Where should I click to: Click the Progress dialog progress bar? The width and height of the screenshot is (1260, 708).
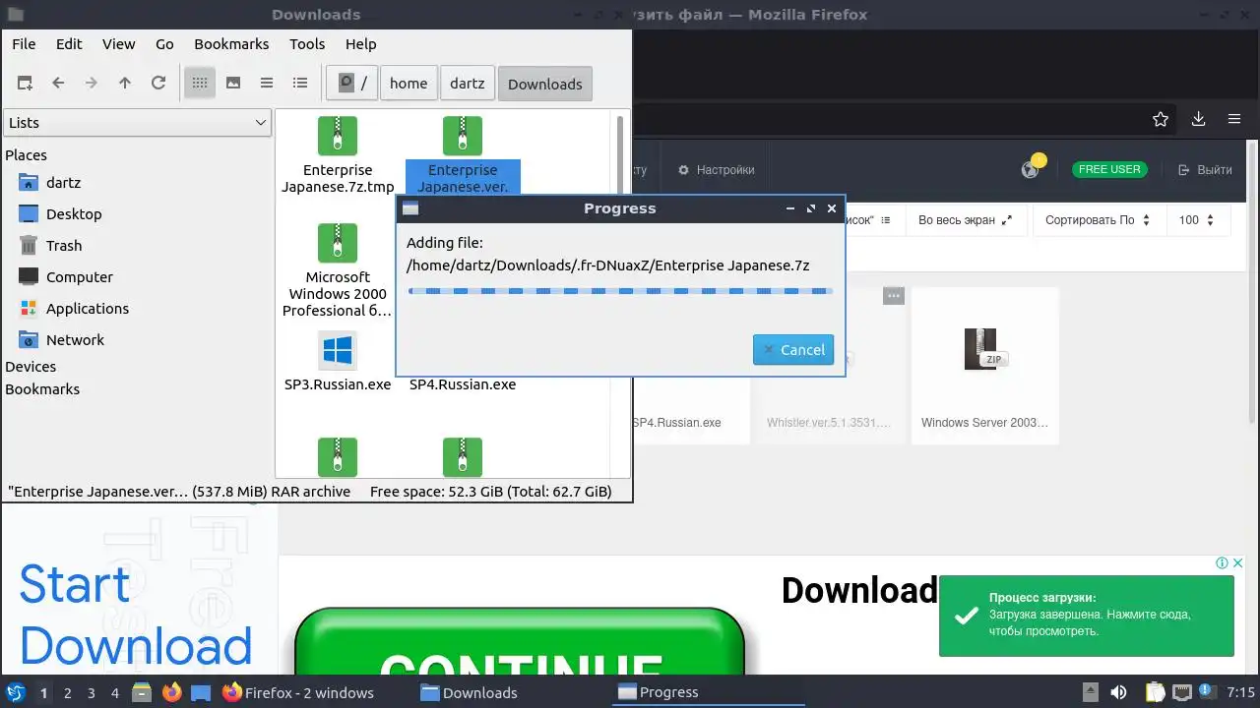point(620,291)
